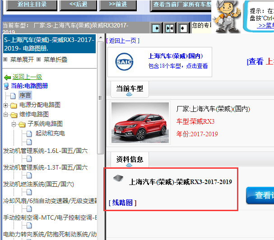Select the 资料信息 tab

point(130,160)
